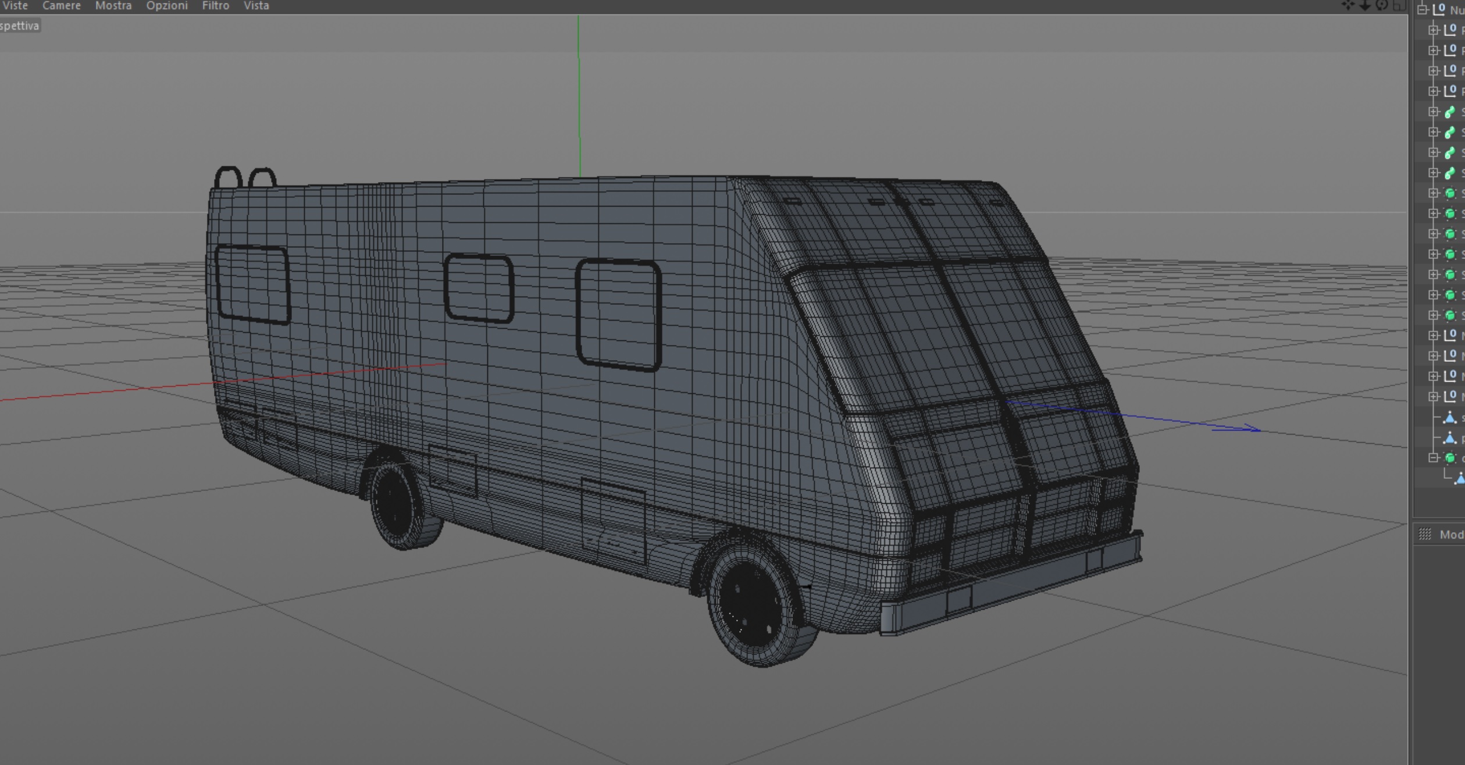
Task: Click the toggle active view layout icon
Action: [x=1398, y=5]
